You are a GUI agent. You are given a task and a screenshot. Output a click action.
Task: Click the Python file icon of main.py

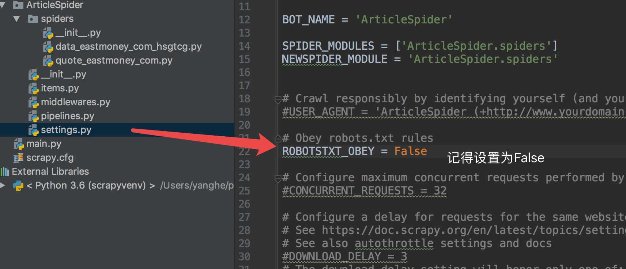(19, 144)
